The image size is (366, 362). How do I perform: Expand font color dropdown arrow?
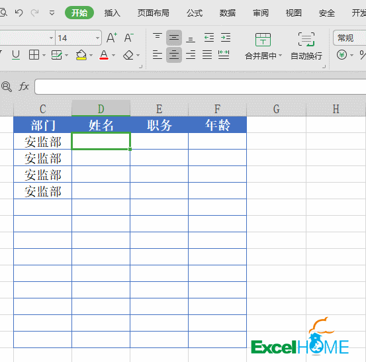tap(114, 56)
